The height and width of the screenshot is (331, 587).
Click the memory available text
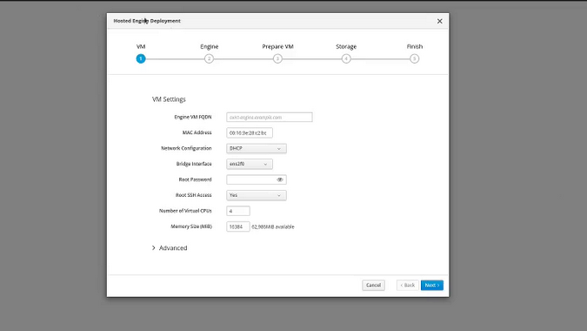tap(273, 226)
